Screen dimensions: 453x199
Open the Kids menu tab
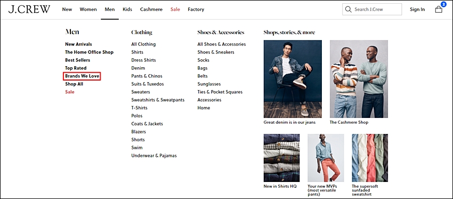(127, 9)
